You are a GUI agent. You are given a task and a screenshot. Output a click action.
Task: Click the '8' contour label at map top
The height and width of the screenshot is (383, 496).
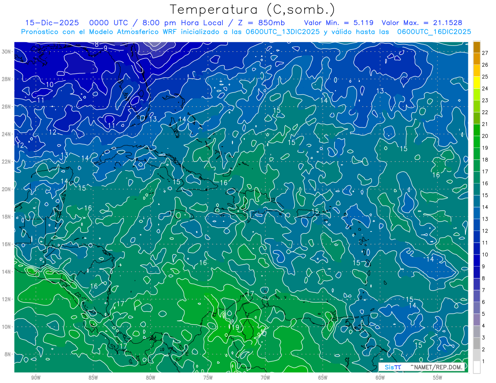tap(96, 45)
